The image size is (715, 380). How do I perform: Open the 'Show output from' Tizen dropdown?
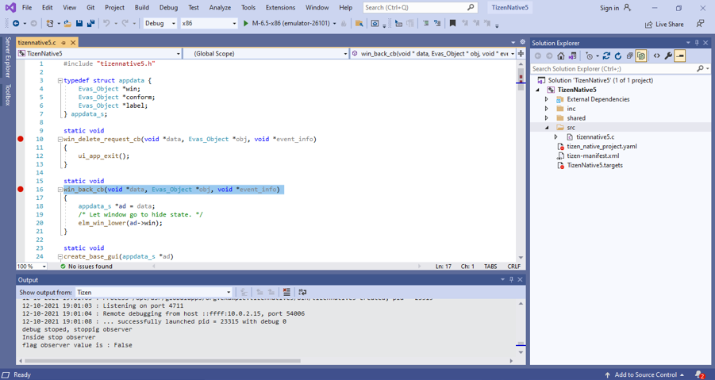coord(229,292)
